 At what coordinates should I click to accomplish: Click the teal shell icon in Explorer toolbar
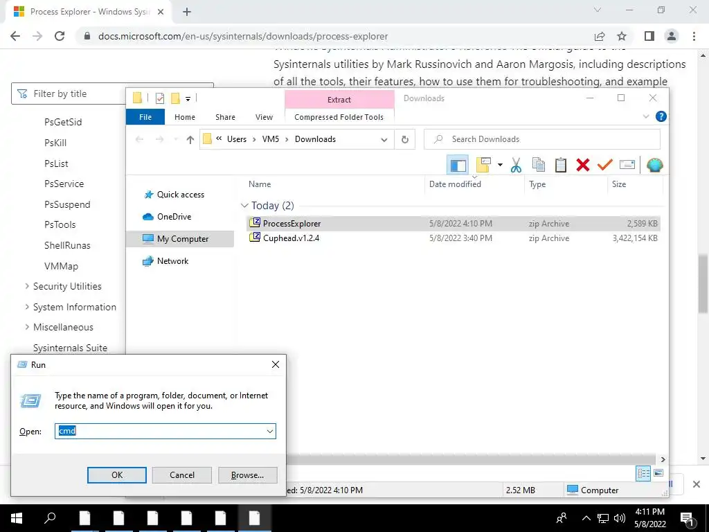[x=654, y=165]
